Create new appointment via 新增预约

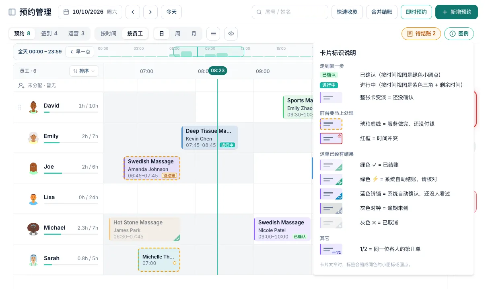pos(457,12)
